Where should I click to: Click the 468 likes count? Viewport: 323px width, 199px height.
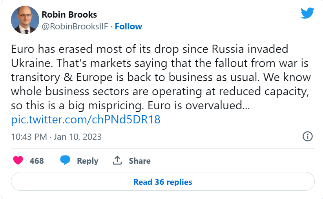coord(37,161)
